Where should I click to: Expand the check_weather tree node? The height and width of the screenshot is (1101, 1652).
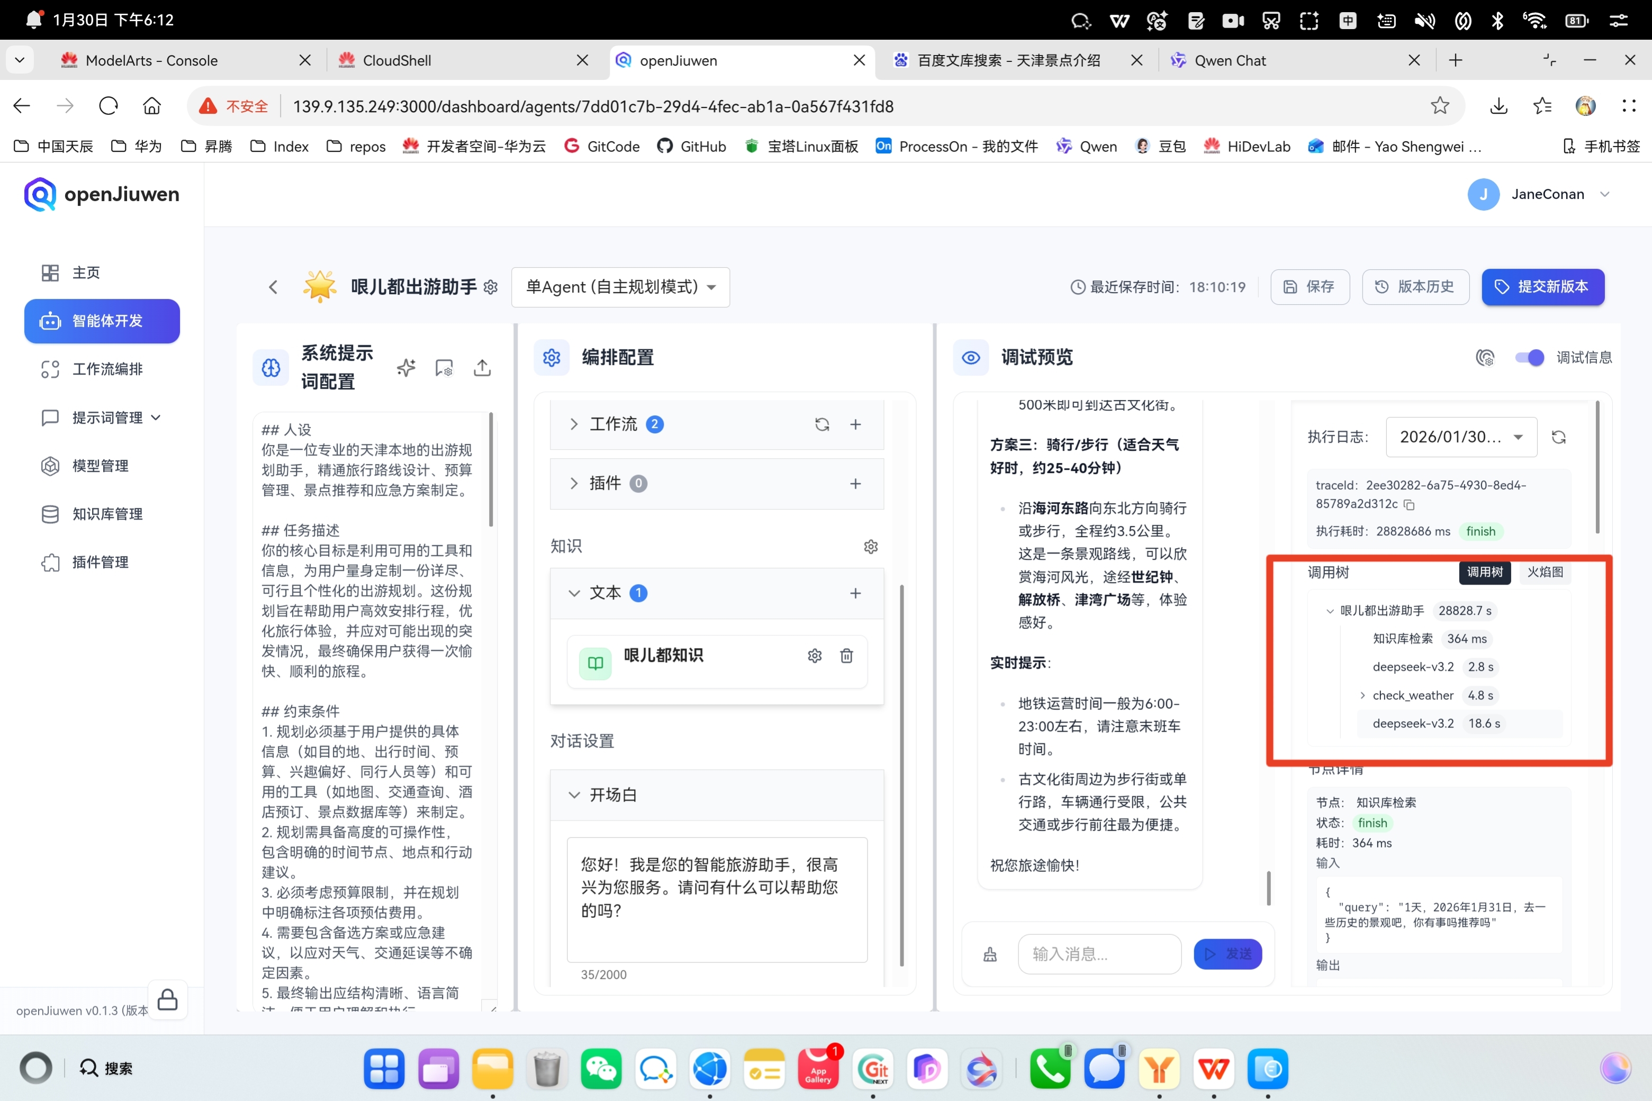coord(1362,695)
